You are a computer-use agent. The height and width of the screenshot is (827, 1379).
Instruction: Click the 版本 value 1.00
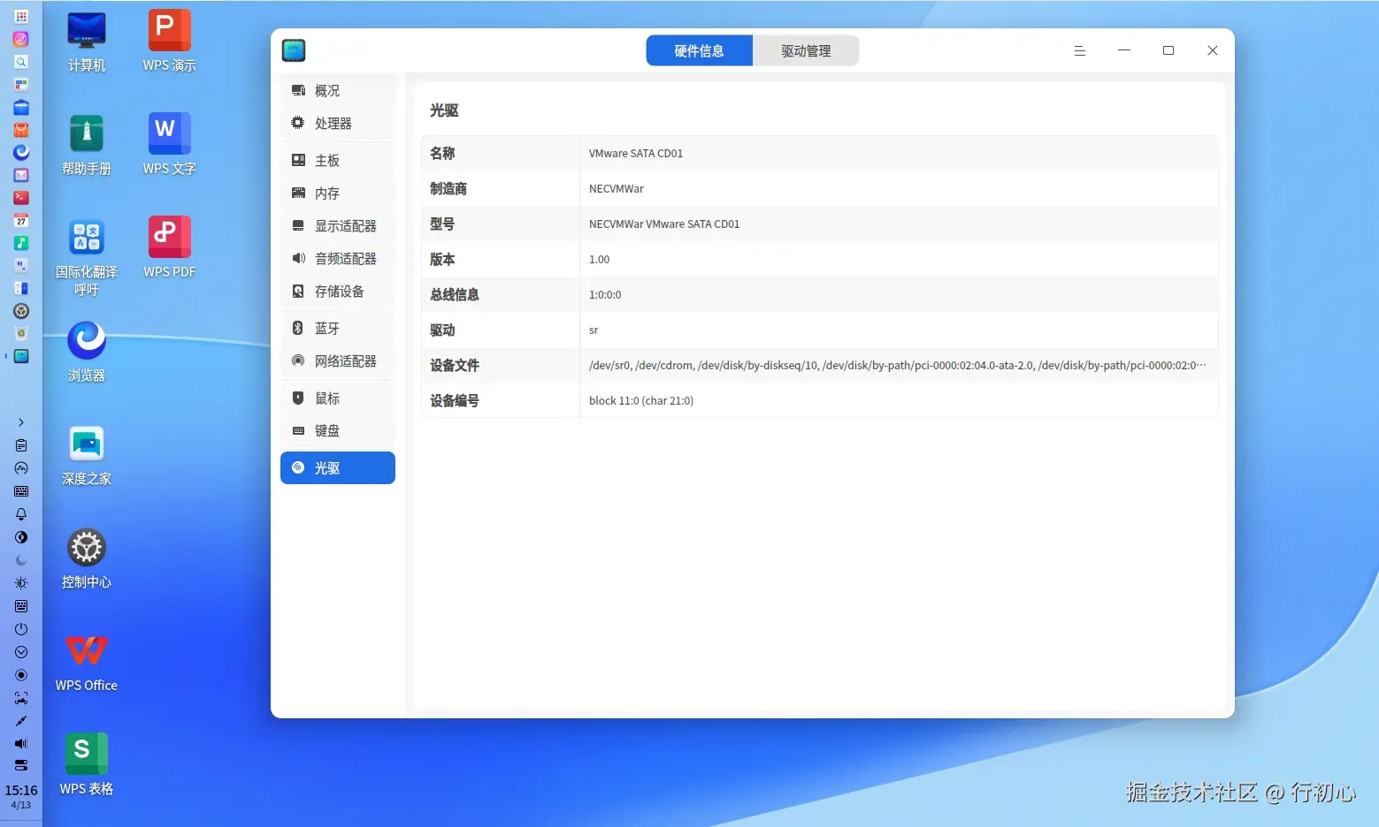pyautogui.click(x=600, y=260)
